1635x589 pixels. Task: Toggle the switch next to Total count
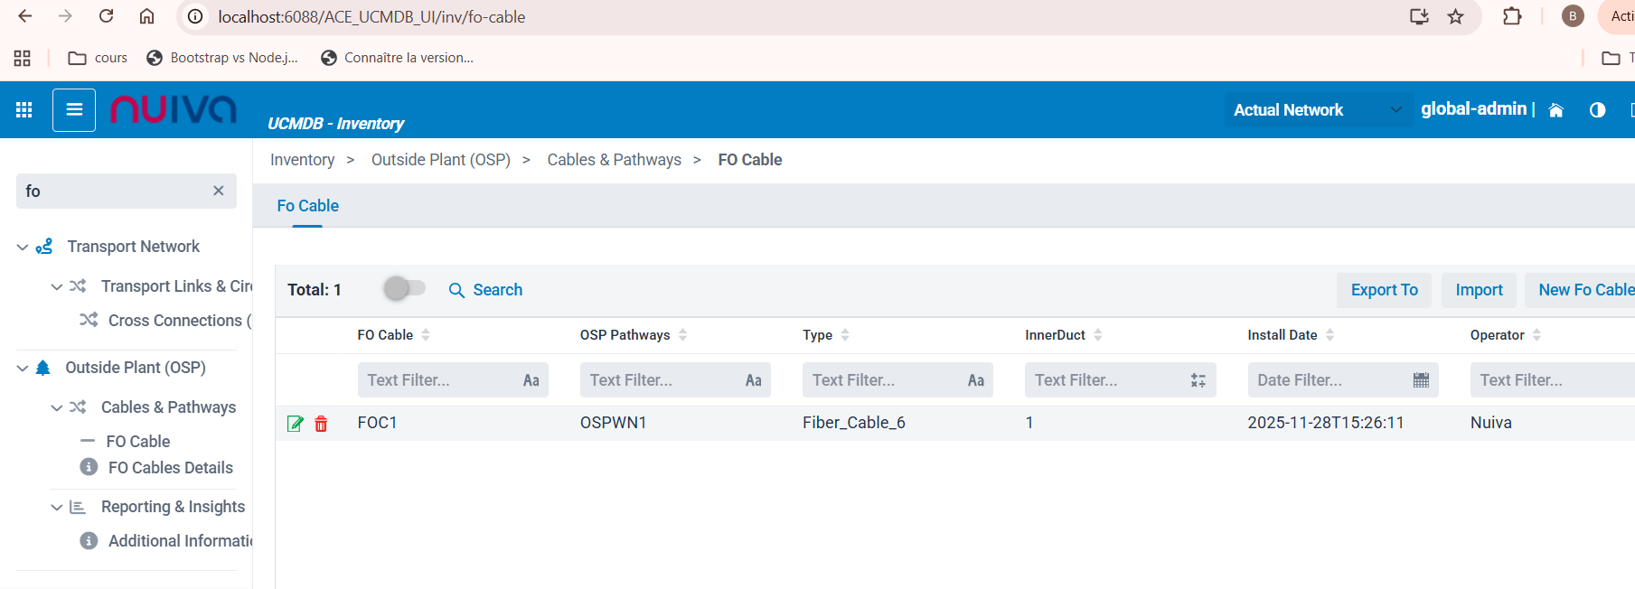[x=404, y=289]
